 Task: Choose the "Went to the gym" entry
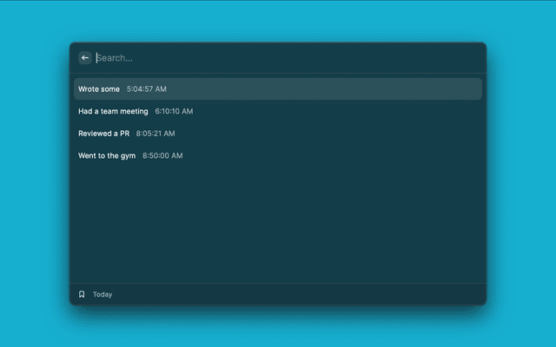(x=107, y=156)
